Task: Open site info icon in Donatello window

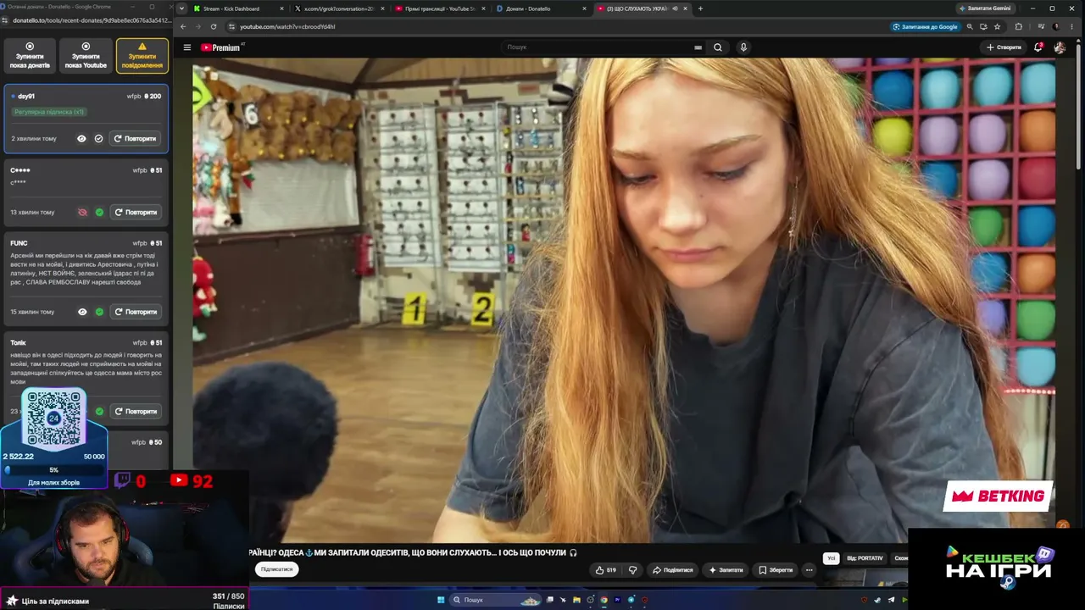Action: coord(7,19)
